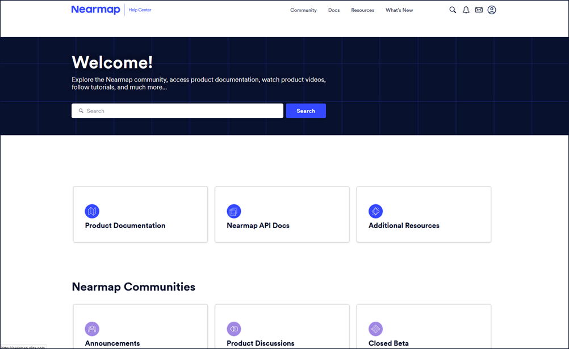Click the Nearmap logo
Viewport: 569px width, 349px height.
pyautogui.click(x=96, y=10)
